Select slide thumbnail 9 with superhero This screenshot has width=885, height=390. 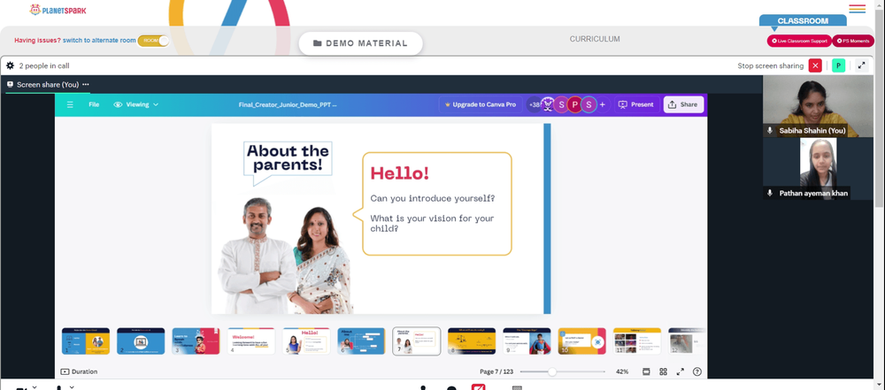click(527, 340)
